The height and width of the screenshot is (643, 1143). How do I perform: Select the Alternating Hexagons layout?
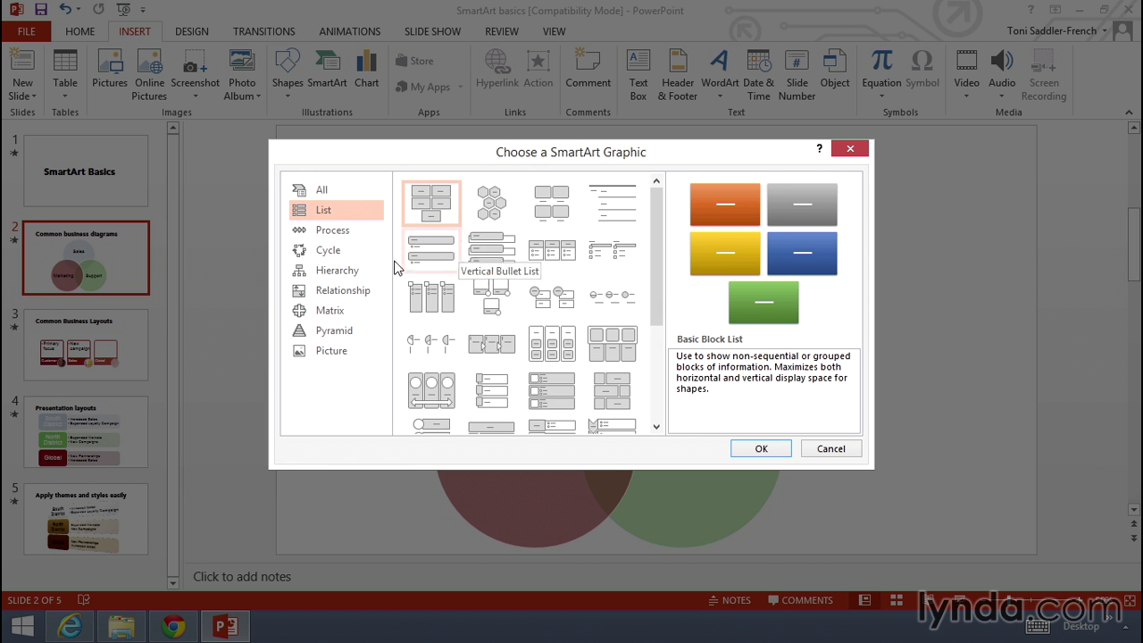(x=491, y=203)
